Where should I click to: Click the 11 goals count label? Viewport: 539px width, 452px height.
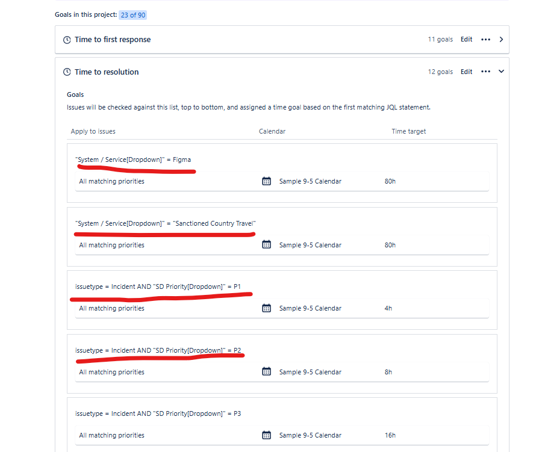point(440,39)
